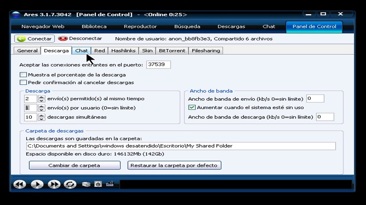
Task: Start playback with the play button
Action: click(37, 184)
